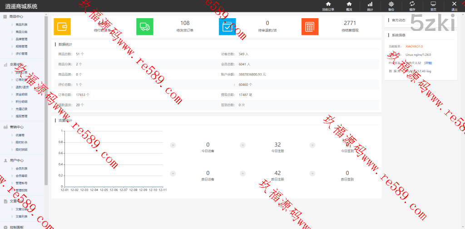Viewport: 465px width, 229px height.
Task: Click the 详情 link beside PHP version
Action: pyautogui.click(x=428, y=63)
